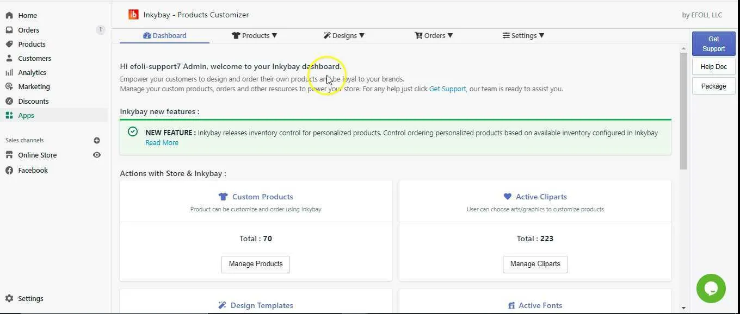Click the Manage Products button
The height and width of the screenshot is (314, 740).
tap(256, 264)
